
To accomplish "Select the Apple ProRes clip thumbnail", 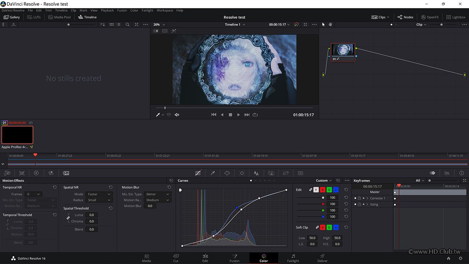I will [x=17, y=135].
